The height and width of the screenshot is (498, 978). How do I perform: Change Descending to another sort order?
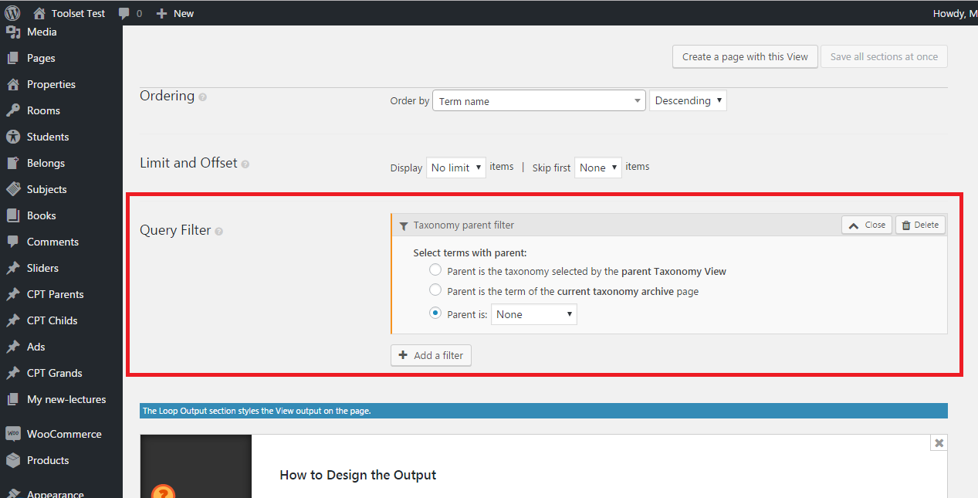pyautogui.click(x=687, y=100)
